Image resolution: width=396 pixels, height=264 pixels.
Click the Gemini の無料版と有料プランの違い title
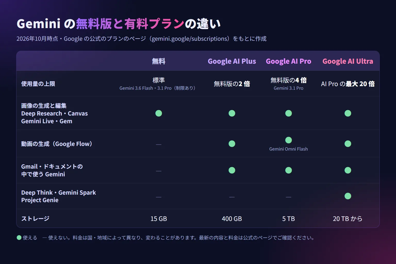point(119,24)
